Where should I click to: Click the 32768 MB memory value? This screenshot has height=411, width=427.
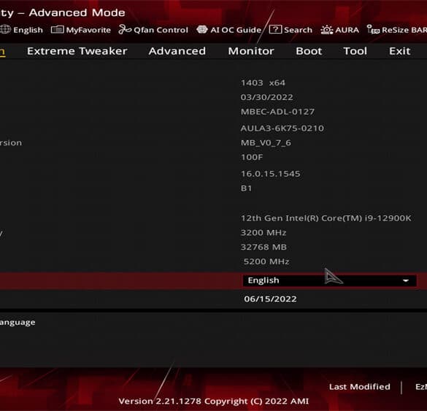point(263,247)
